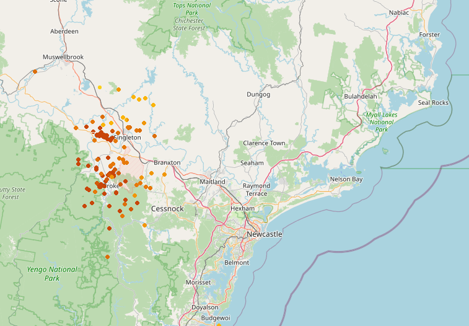469x326 pixels.
Task: Select the Cessnock town label
Action: click(167, 209)
